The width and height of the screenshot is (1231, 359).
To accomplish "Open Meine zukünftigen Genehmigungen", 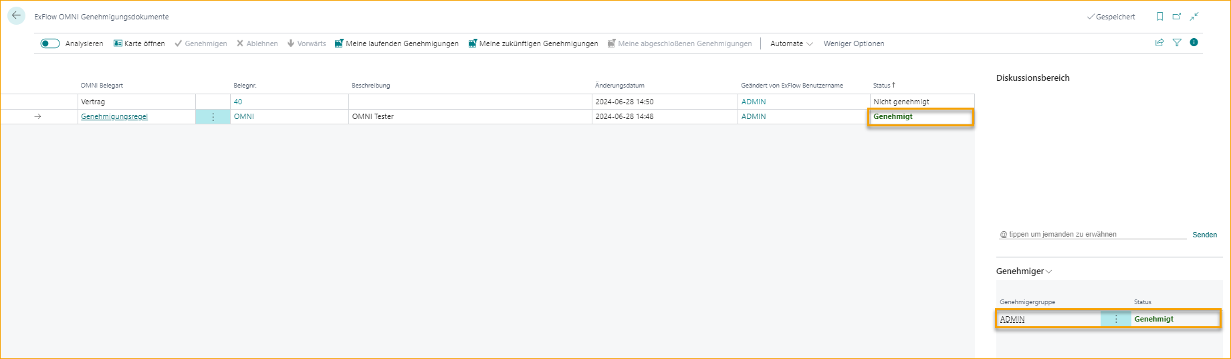I will pos(533,43).
